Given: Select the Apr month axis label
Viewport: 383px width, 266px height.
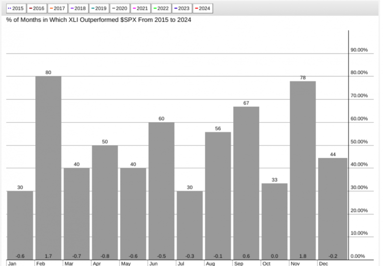Looking at the screenshot, I should point(97,264).
